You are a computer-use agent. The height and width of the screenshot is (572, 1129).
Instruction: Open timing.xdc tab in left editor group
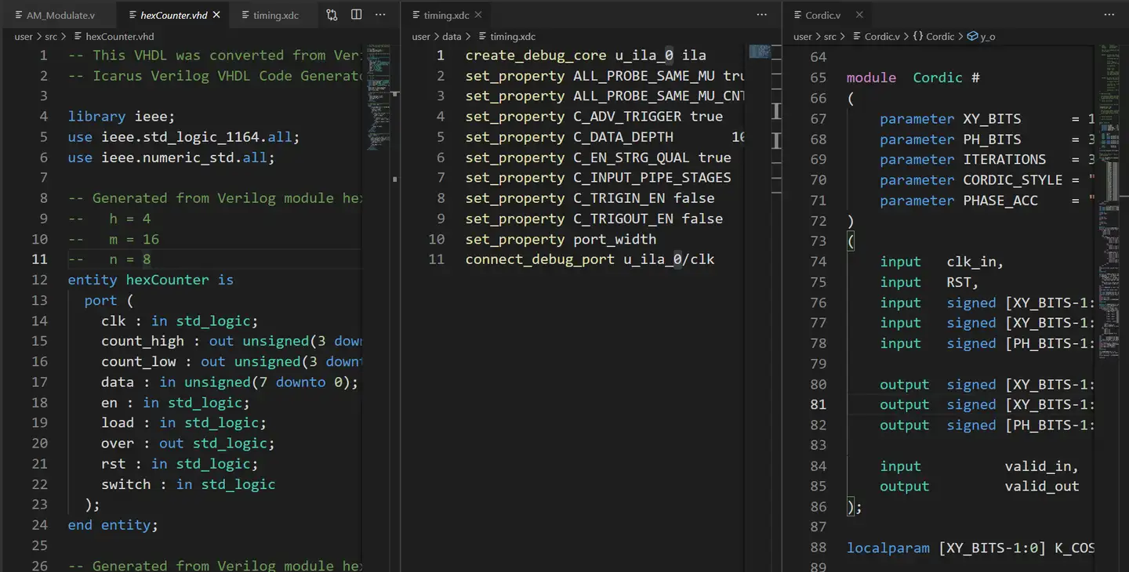275,15
